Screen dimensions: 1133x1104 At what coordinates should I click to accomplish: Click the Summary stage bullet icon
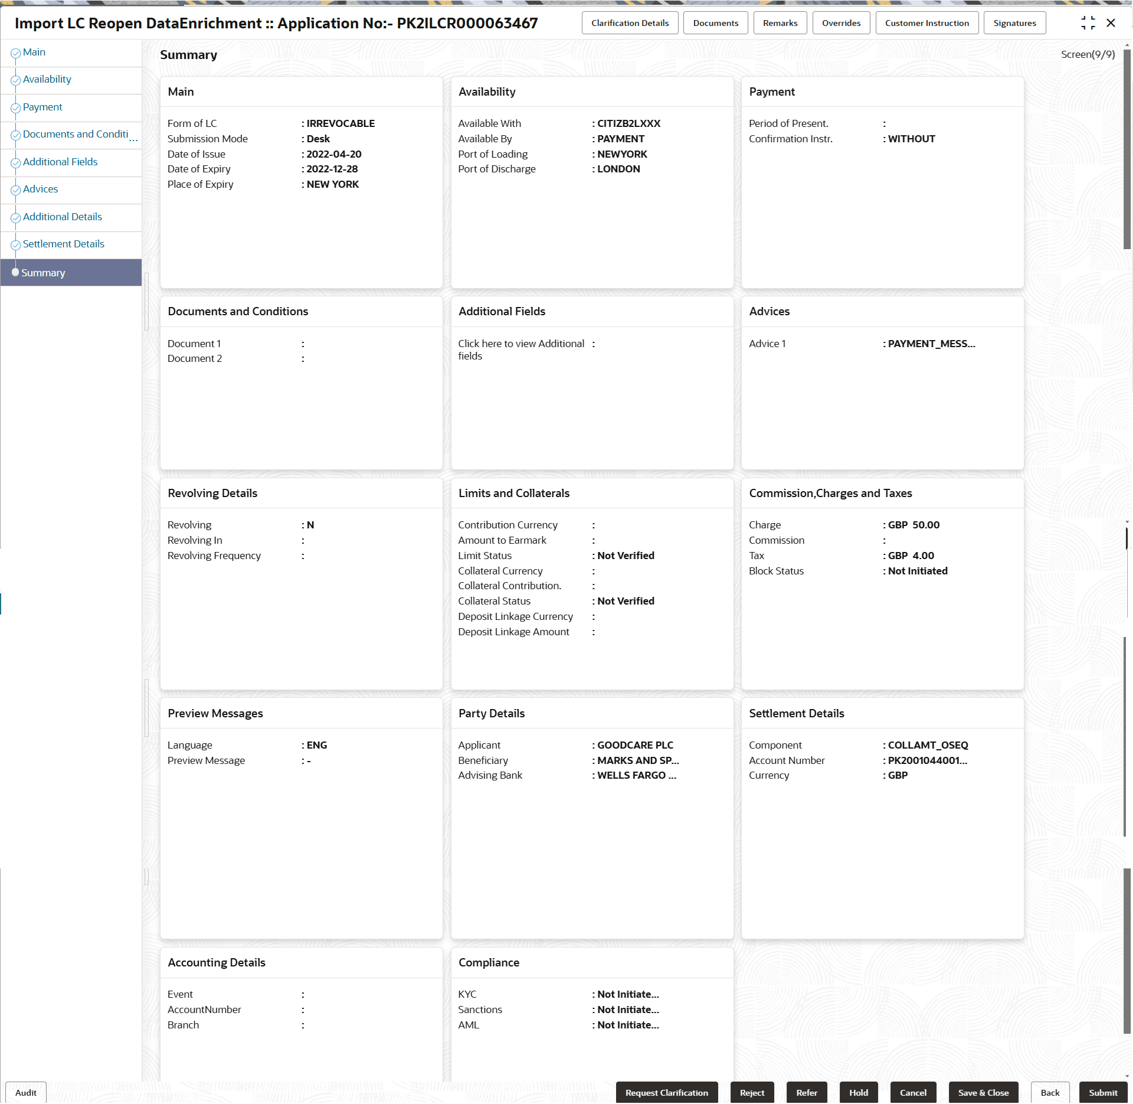(15, 272)
